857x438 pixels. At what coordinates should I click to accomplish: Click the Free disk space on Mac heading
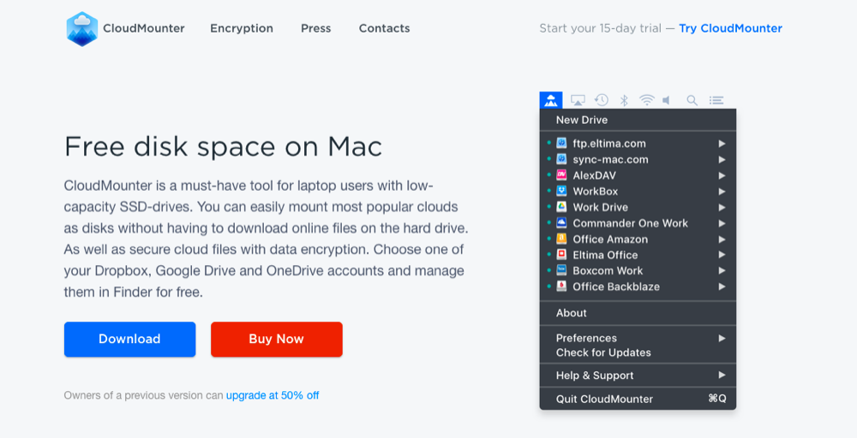pos(223,147)
